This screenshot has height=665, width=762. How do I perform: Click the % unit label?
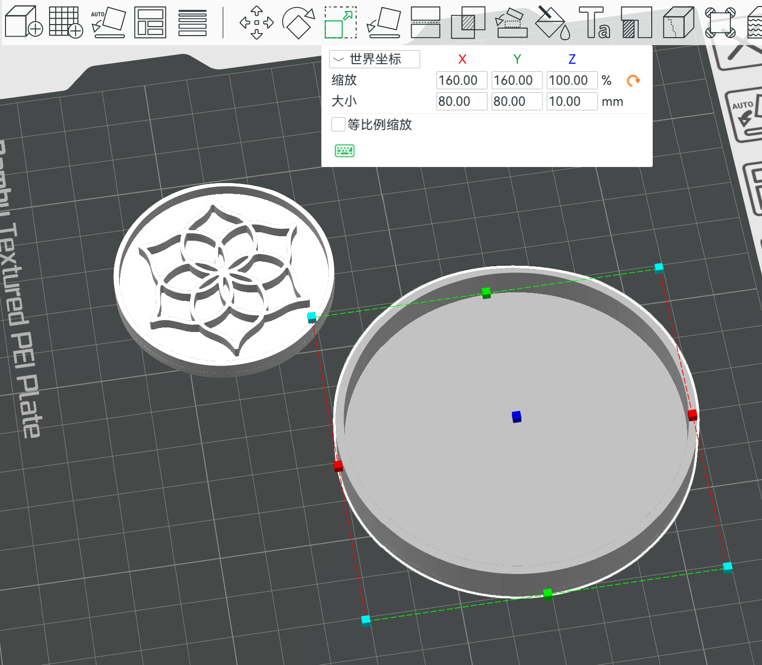607,80
